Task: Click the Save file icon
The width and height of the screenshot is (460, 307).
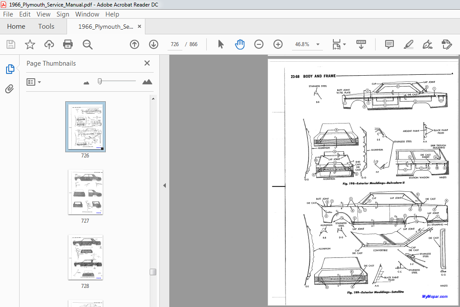Action: [11, 44]
